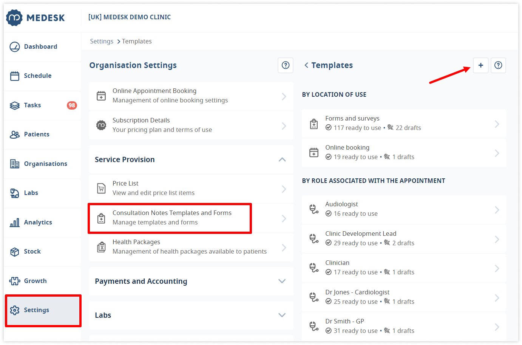The height and width of the screenshot is (345, 522).
Task: Open the Dashboard section
Action: (40, 46)
